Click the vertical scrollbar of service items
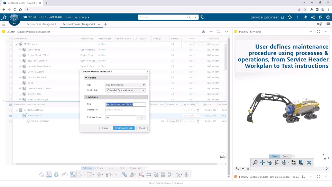332x187 pixels. [226, 57]
